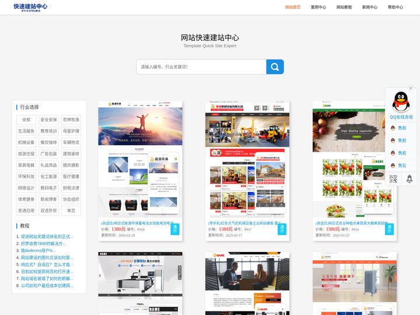Select the 礼品饰品 industry filter
Viewport: 420px width, 315px height.
[49, 165]
